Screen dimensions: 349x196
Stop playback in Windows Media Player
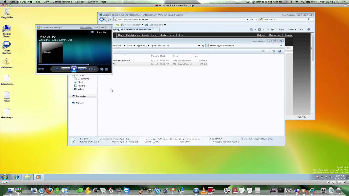(57, 69)
